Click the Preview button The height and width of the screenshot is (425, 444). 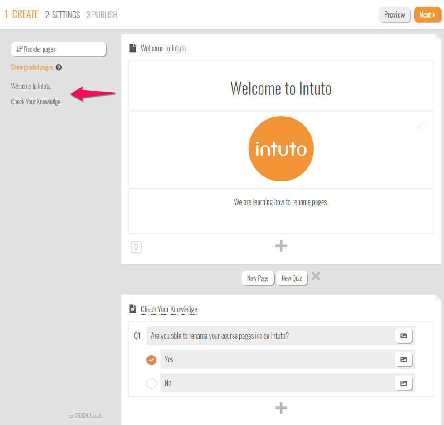pyautogui.click(x=394, y=15)
